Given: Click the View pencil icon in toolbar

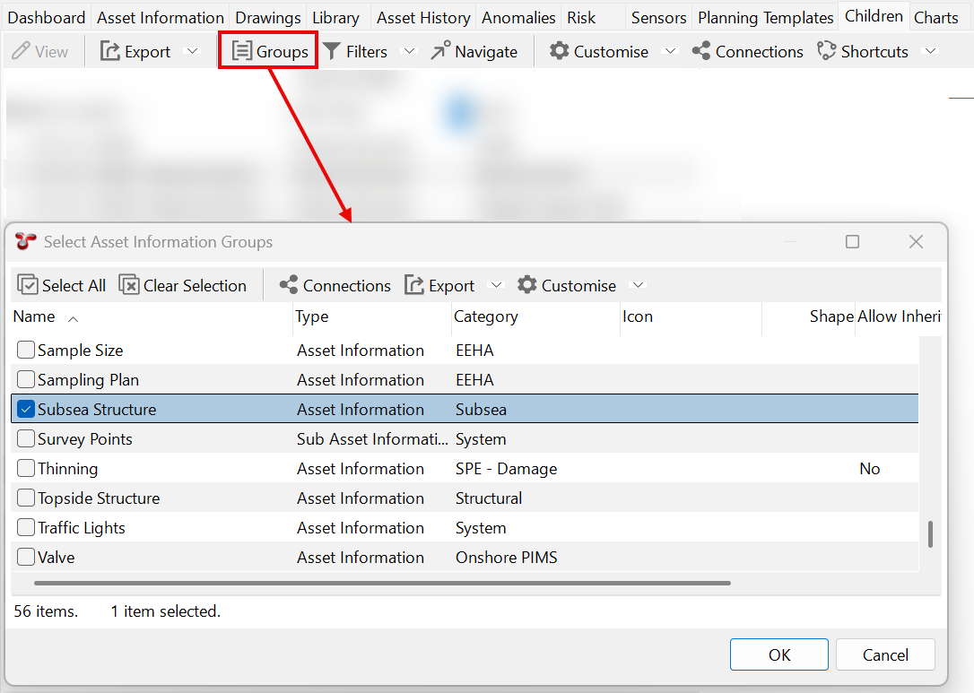Looking at the screenshot, I should click(x=21, y=51).
